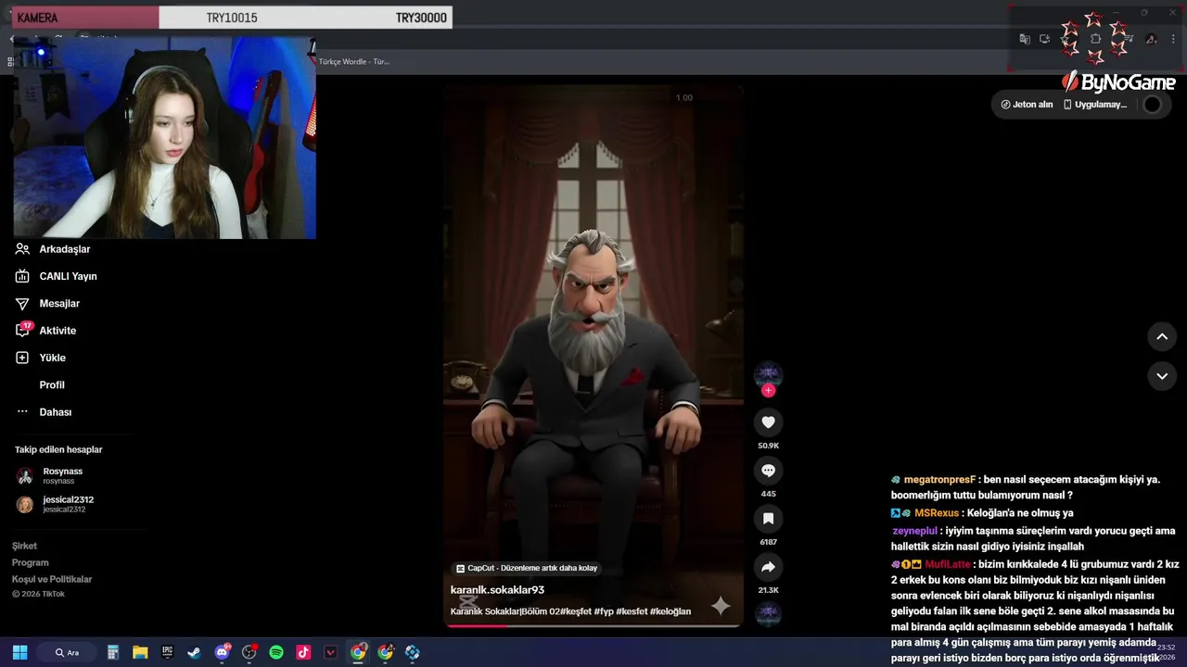Image resolution: width=1187 pixels, height=667 pixels.
Task: Open the spinning sound disc below the share count
Action: (x=768, y=612)
